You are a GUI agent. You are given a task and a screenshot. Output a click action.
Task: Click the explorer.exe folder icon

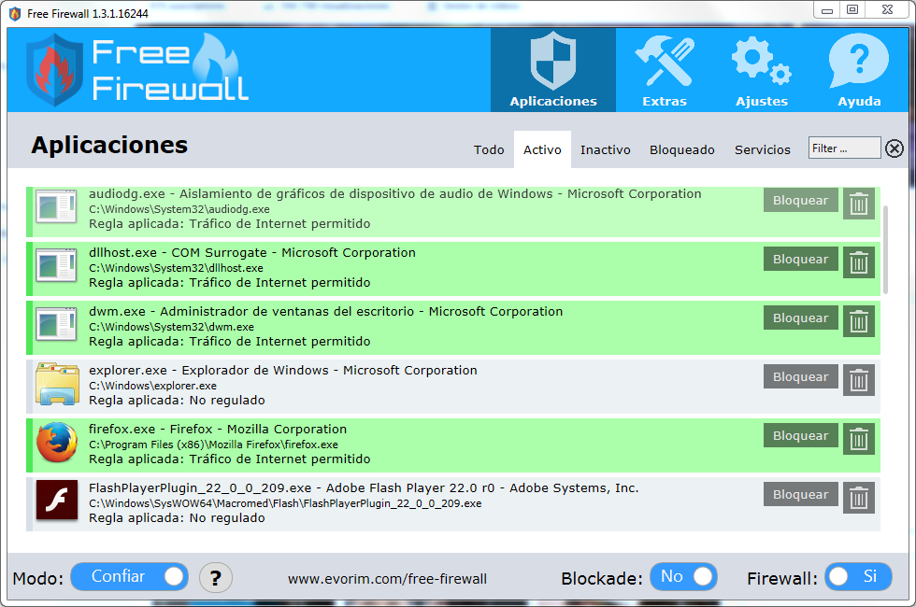click(x=57, y=384)
